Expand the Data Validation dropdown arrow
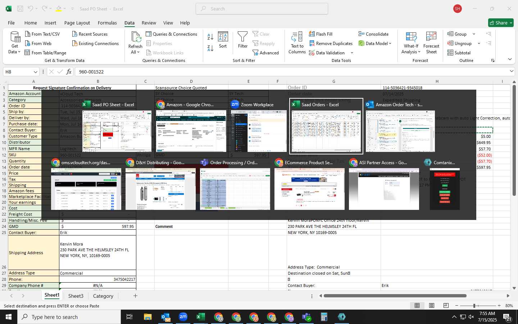 point(352,53)
